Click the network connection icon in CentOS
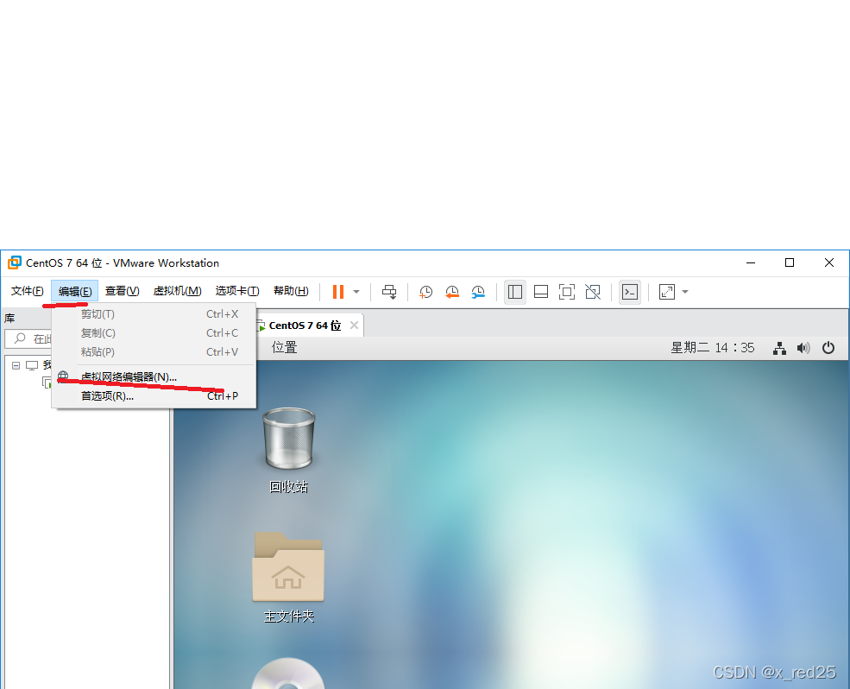This screenshot has width=850, height=689. [779, 348]
